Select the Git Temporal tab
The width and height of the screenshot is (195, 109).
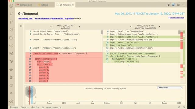pyautogui.click(x=65, y=5)
